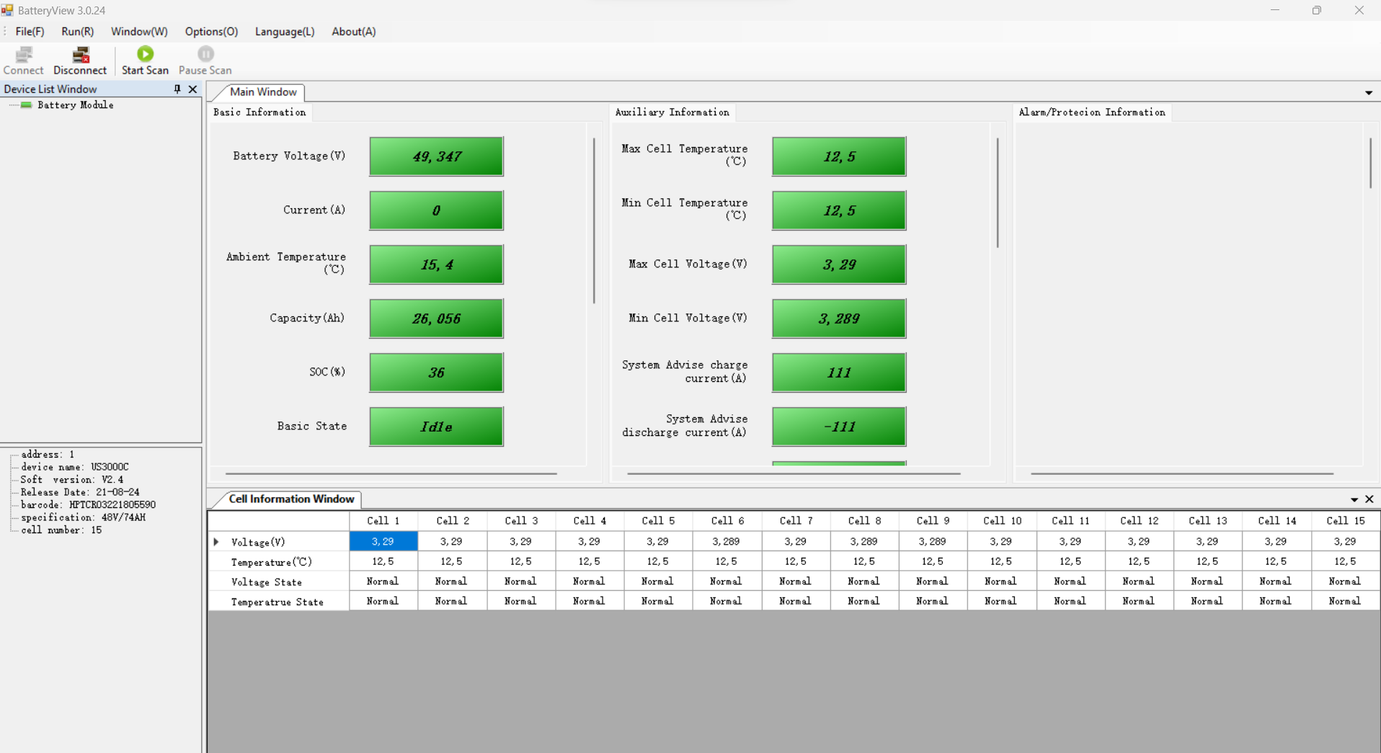
Task: Click the Cell 15 column header
Action: (1345, 521)
